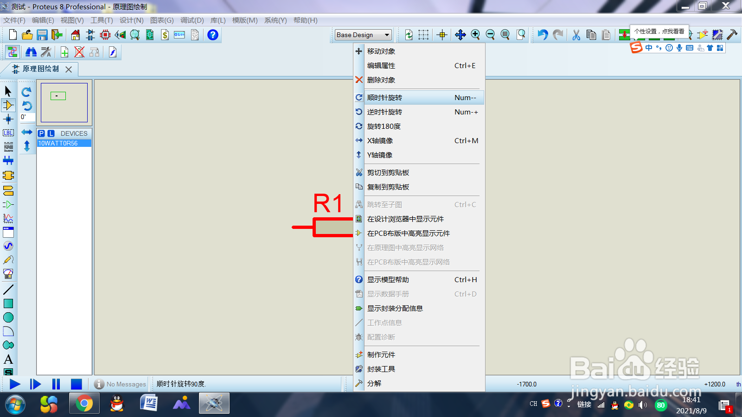The image size is (742, 417).
Task: Toggle the grid dots display icon
Action: [423, 35]
